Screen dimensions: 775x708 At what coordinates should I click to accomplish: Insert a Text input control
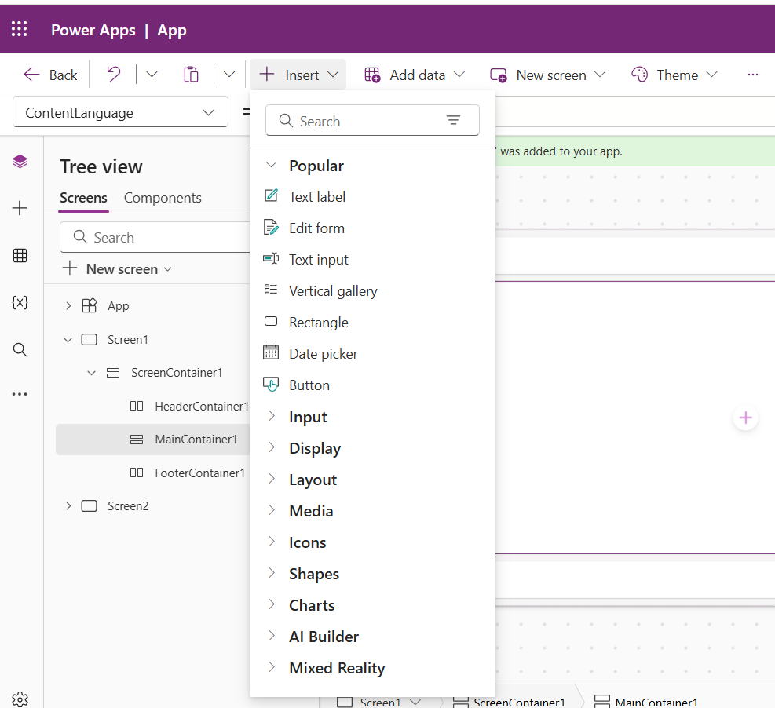pos(318,259)
